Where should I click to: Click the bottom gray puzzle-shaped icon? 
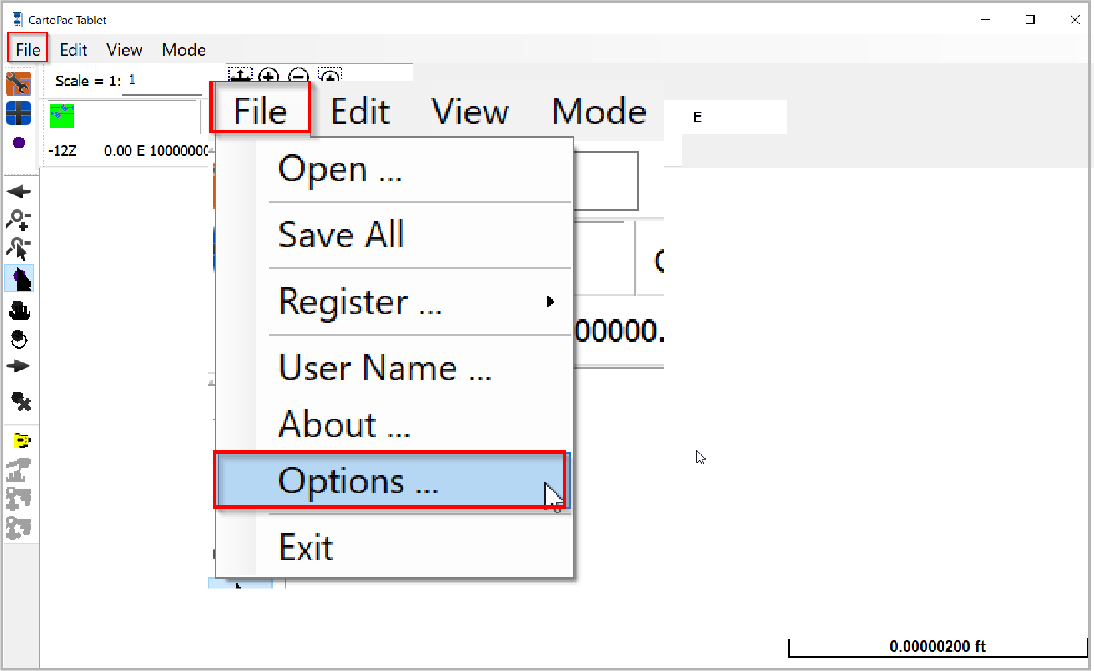point(19,528)
